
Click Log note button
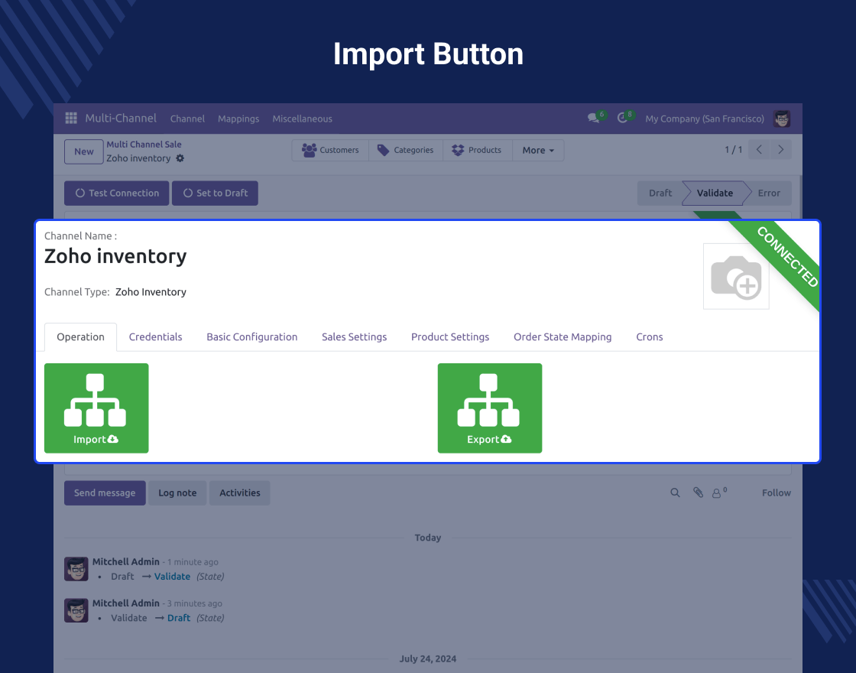[x=177, y=493]
